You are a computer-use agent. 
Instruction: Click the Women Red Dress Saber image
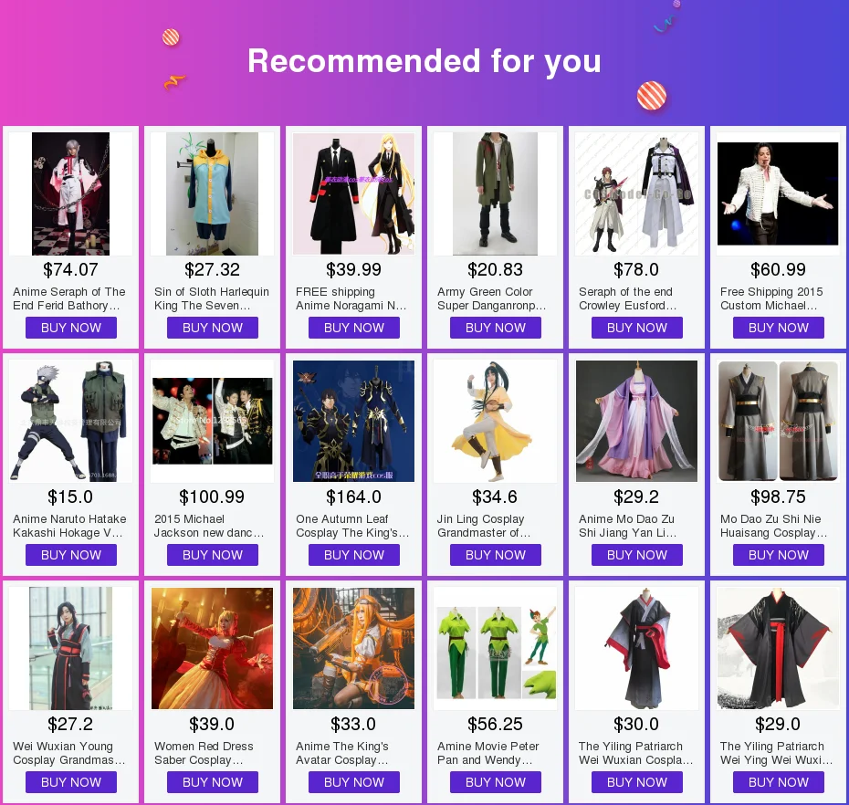(x=212, y=649)
